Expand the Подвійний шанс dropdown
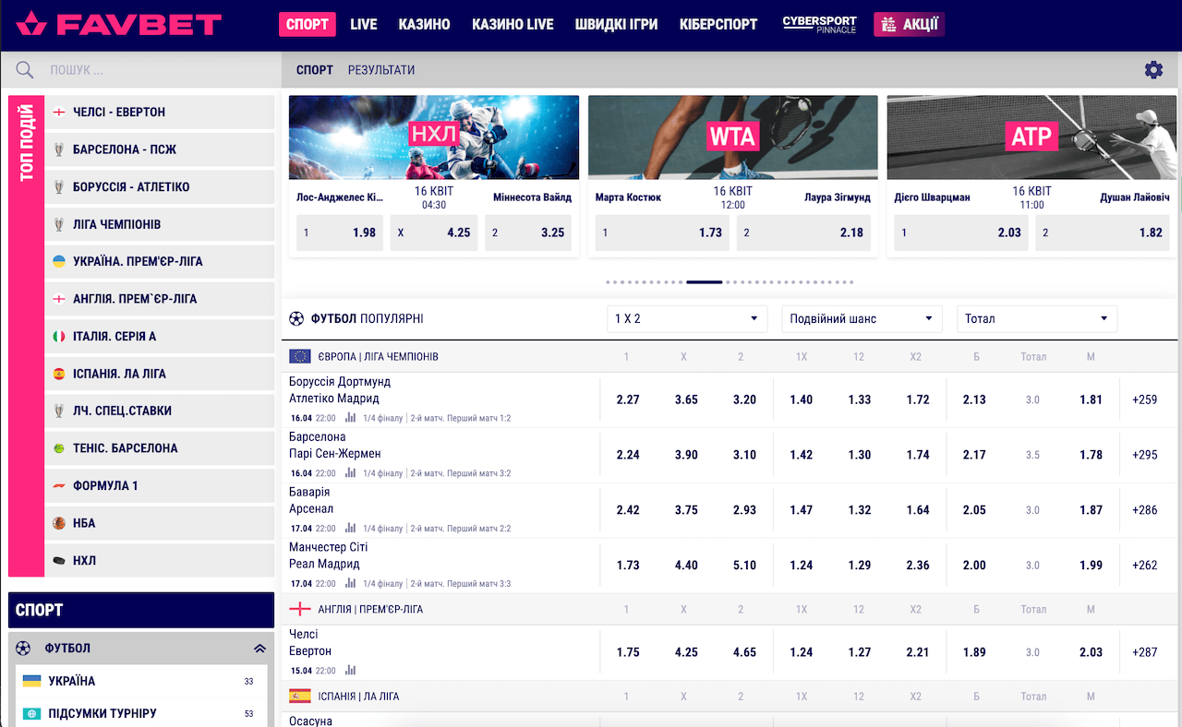 (x=862, y=318)
